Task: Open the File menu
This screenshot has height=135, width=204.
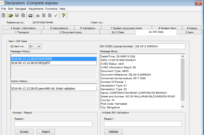Action: pos(4,9)
